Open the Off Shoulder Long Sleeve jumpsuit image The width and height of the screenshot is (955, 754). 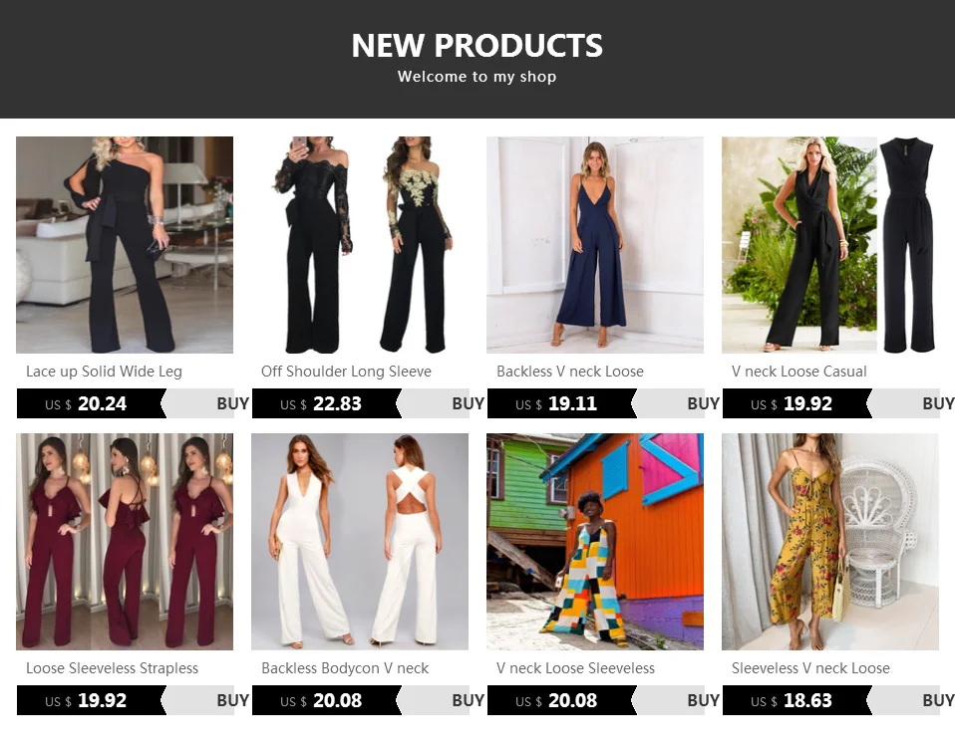tap(360, 245)
